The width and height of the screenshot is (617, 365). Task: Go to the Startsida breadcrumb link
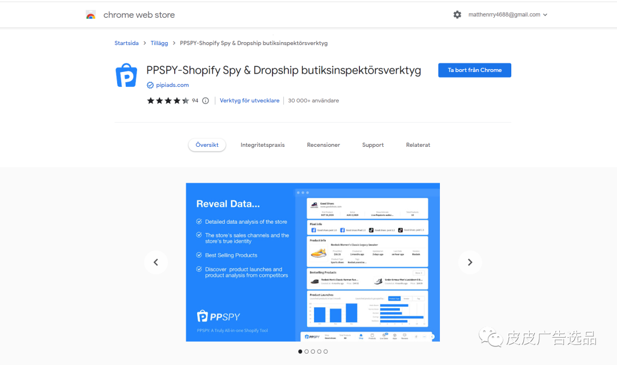click(x=126, y=43)
